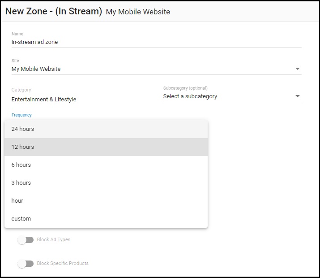
Task: Click the Block Ad Types label
Action: (53, 239)
